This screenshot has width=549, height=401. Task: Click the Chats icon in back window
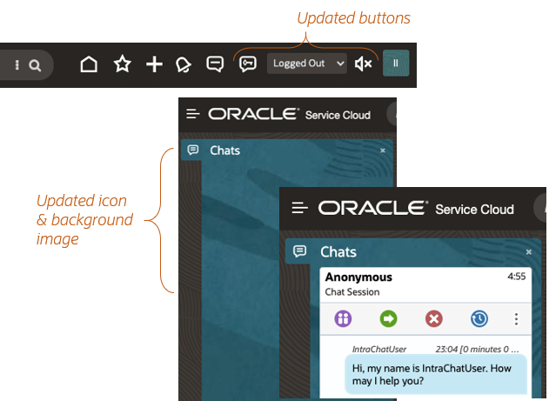click(x=193, y=150)
